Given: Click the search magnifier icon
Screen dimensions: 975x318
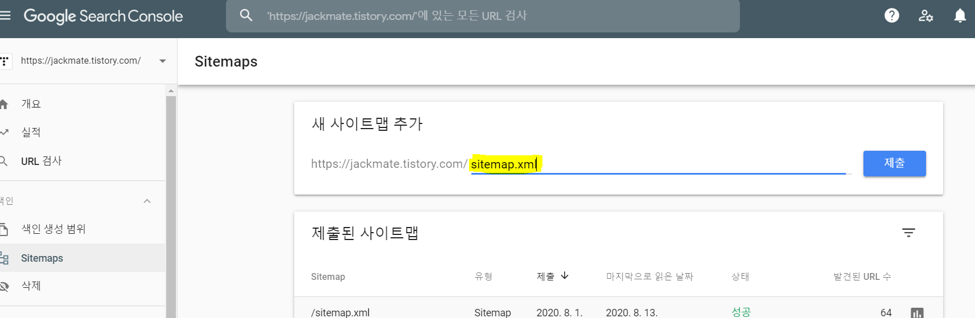Looking at the screenshot, I should (246, 15).
